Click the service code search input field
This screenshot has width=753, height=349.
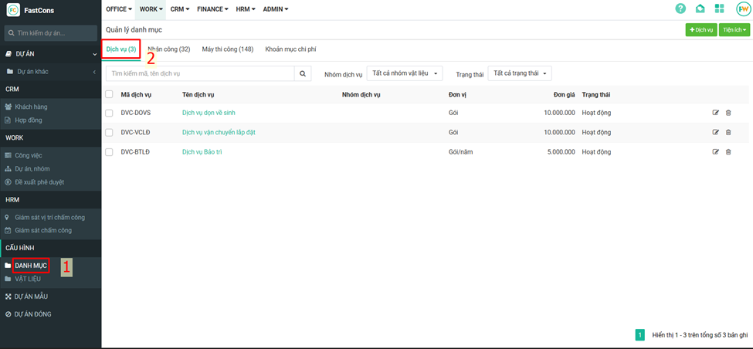[x=200, y=73]
